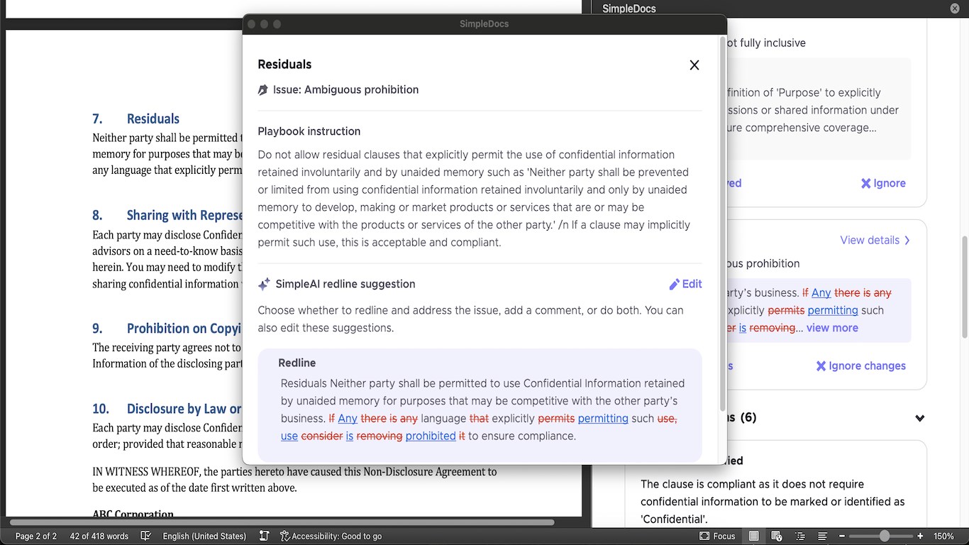This screenshot has height=545, width=969.
Task: Click the 'Playbook instruction' heading in dialog
Action: tap(309, 131)
